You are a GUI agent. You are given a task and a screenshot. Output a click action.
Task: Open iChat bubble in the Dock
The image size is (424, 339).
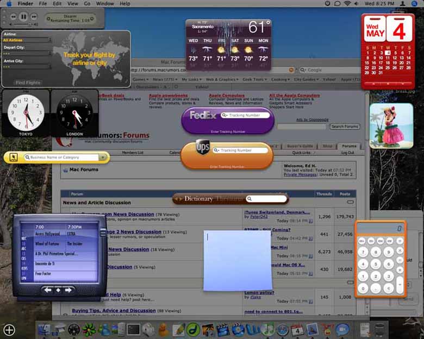(342, 330)
